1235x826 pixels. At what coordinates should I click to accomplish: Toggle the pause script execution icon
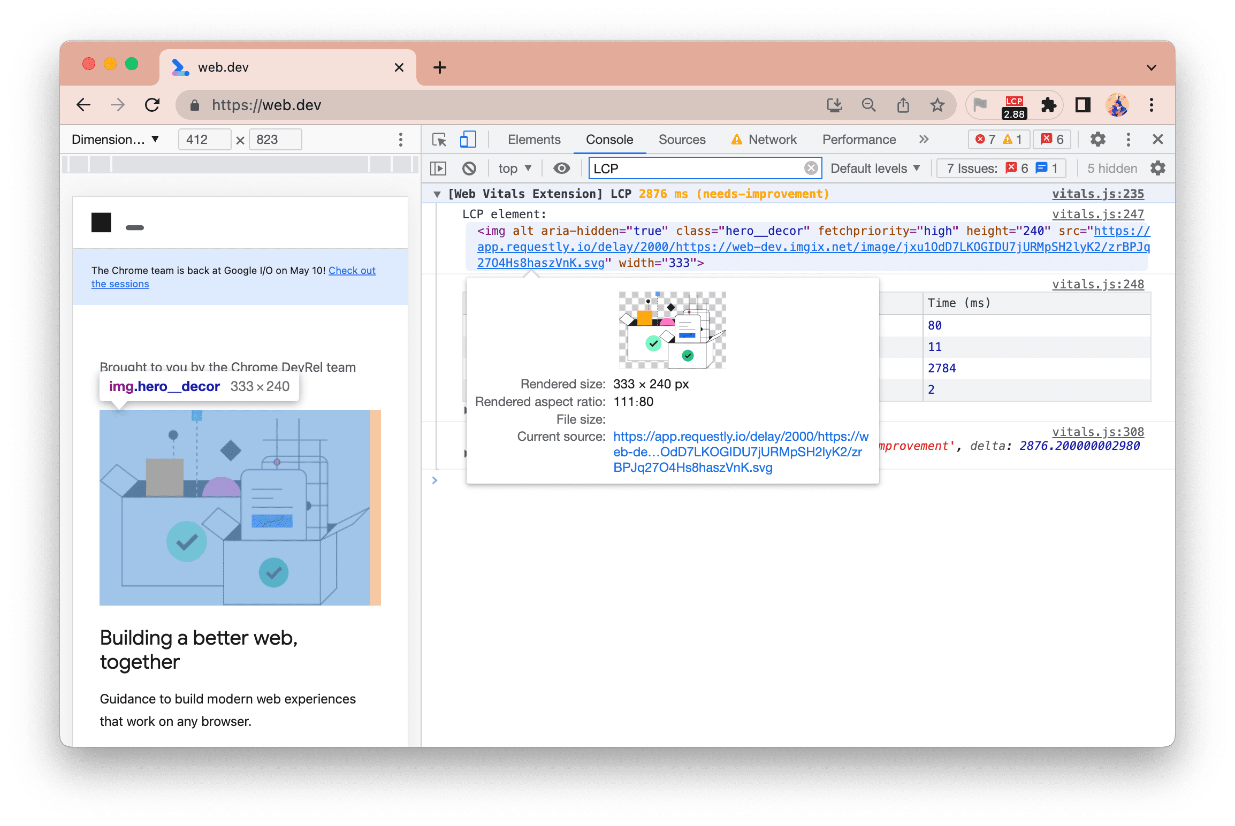(440, 168)
